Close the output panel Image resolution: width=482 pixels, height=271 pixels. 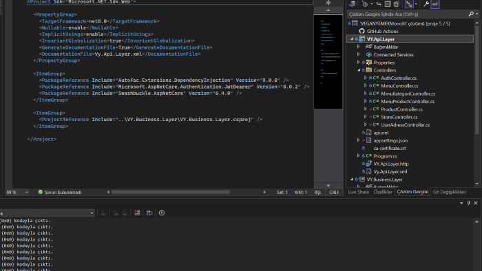coord(476,203)
